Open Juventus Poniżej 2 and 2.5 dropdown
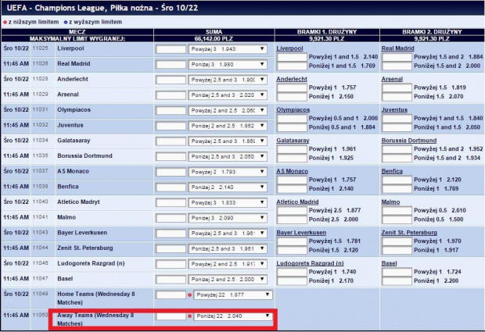 (x=228, y=126)
